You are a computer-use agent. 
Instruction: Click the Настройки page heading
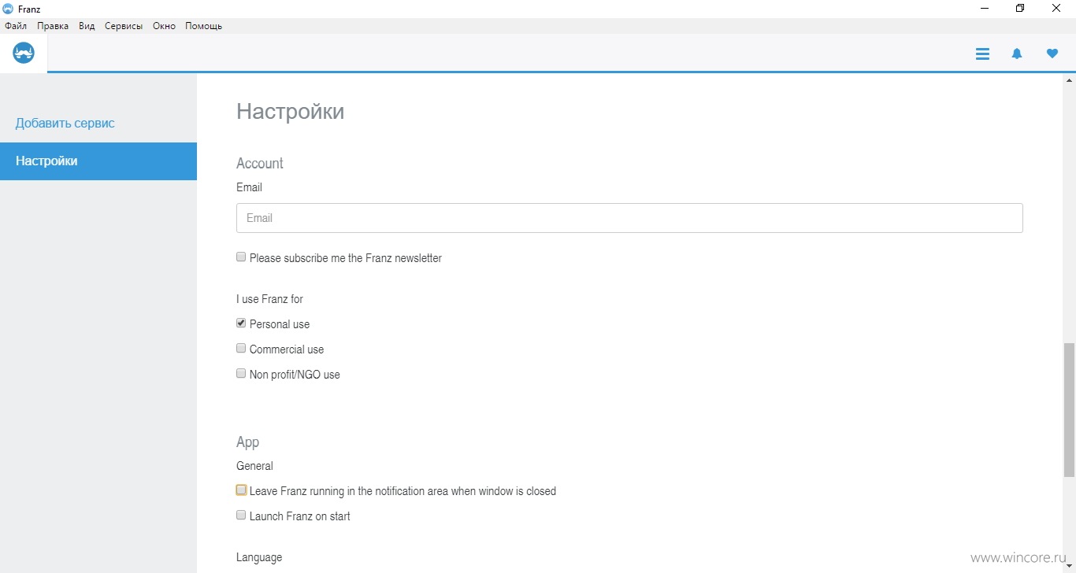[x=290, y=112]
